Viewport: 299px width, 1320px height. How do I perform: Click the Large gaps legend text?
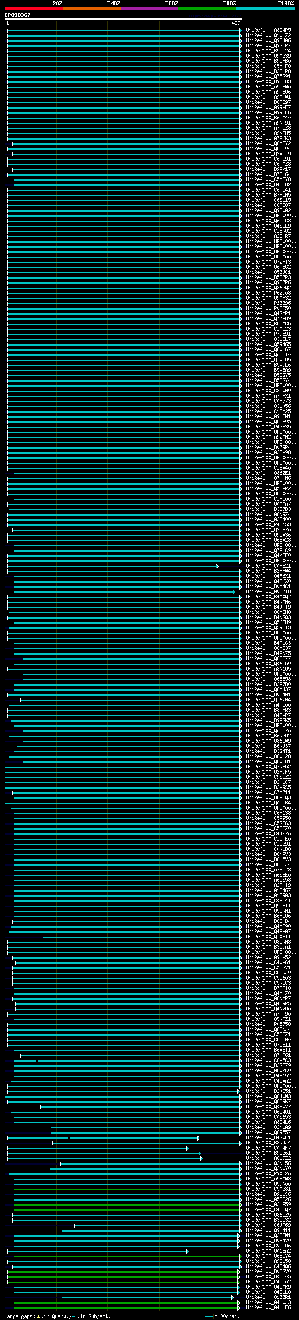(x=57, y=1316)
